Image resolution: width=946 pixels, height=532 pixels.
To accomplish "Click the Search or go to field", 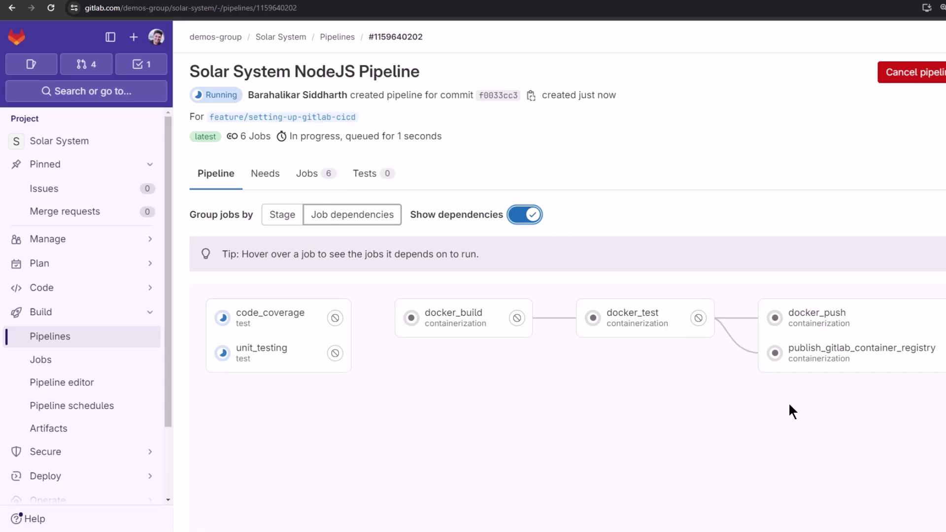I will (86, 91).
